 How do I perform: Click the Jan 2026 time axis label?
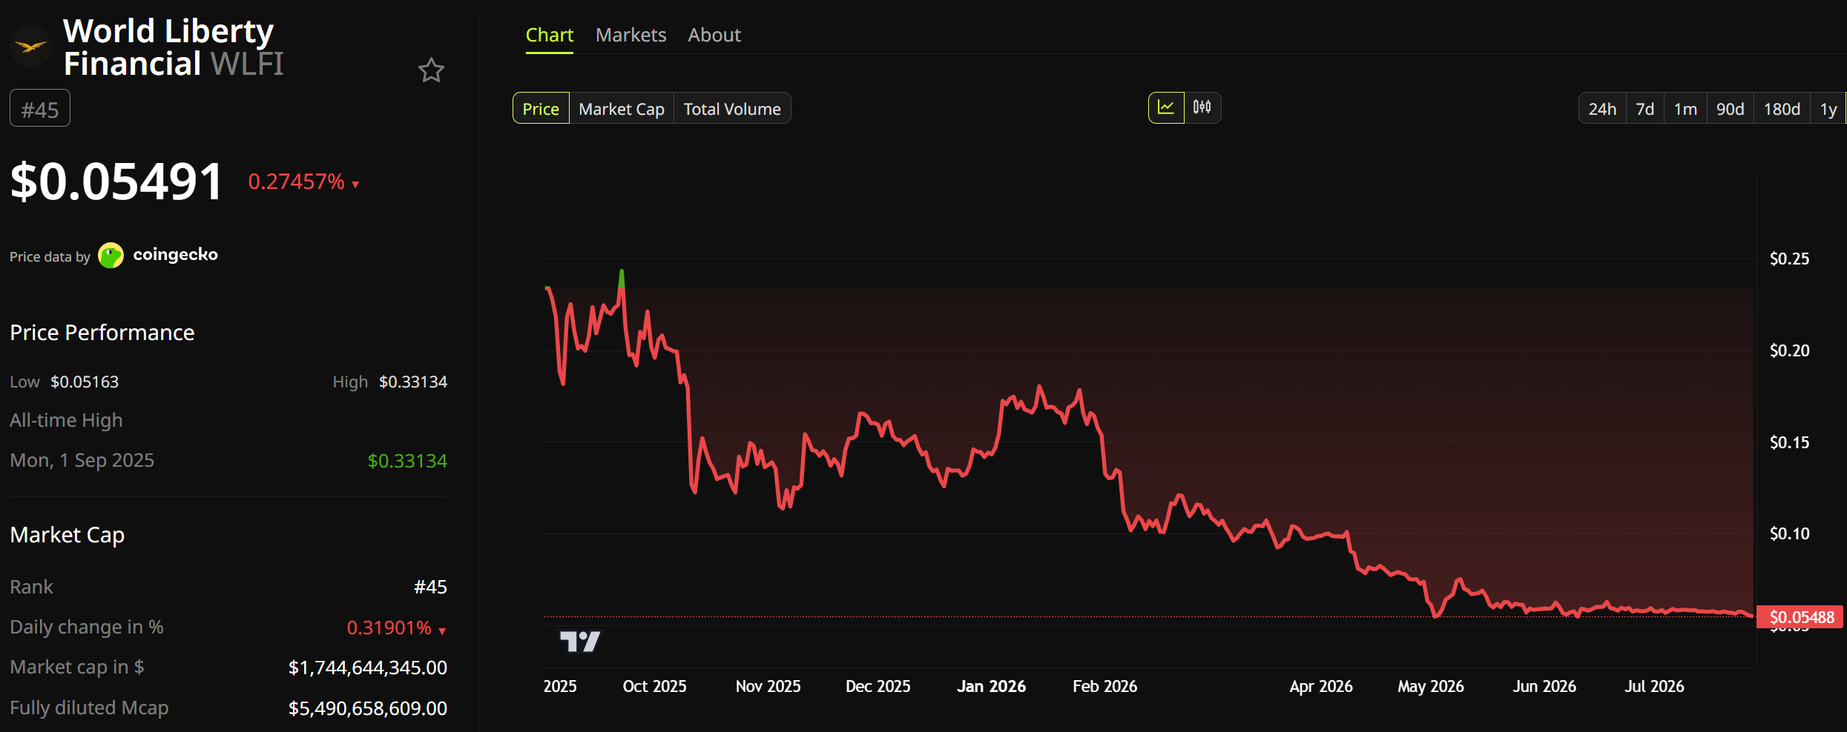pos(991,686)
